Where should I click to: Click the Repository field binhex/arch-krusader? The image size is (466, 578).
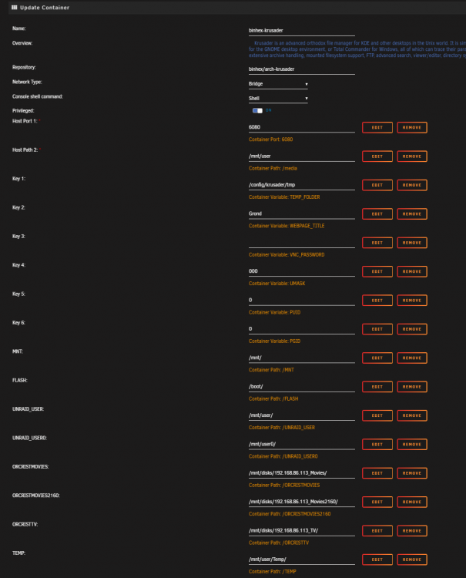302,69
